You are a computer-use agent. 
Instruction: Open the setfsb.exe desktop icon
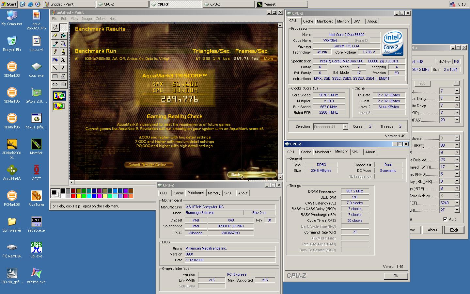(36, 224)
